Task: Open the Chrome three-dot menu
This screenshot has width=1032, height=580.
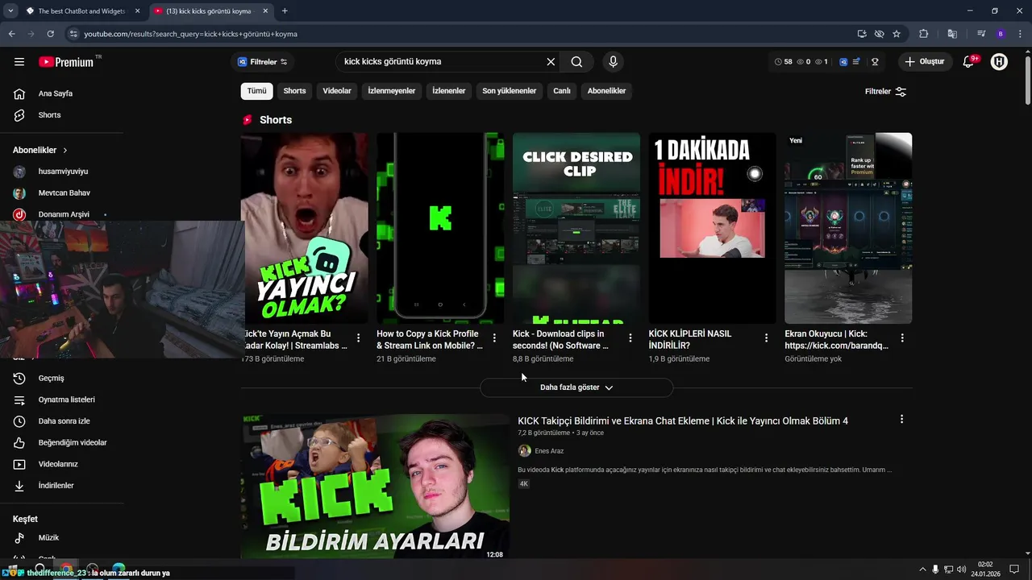Action: tap(1020, 34)
